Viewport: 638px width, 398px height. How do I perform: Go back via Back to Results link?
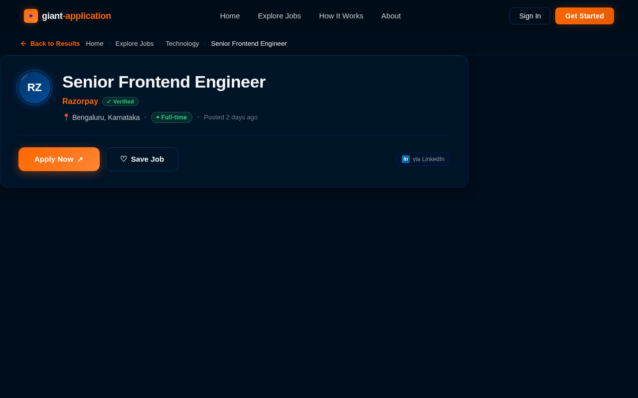[50, 44]
